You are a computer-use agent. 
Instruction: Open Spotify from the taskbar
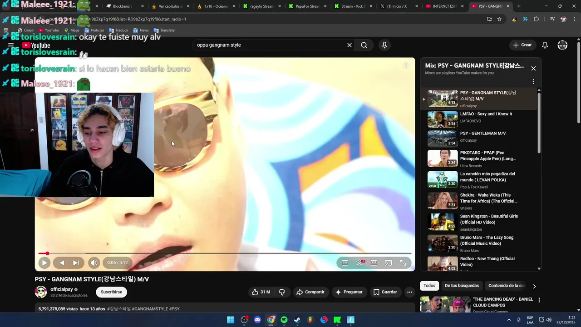pyautogui.click(x=284, y=320)
